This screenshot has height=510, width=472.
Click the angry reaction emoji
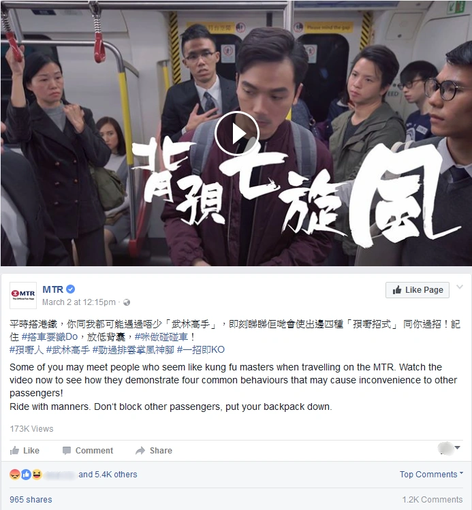[15, 475]
